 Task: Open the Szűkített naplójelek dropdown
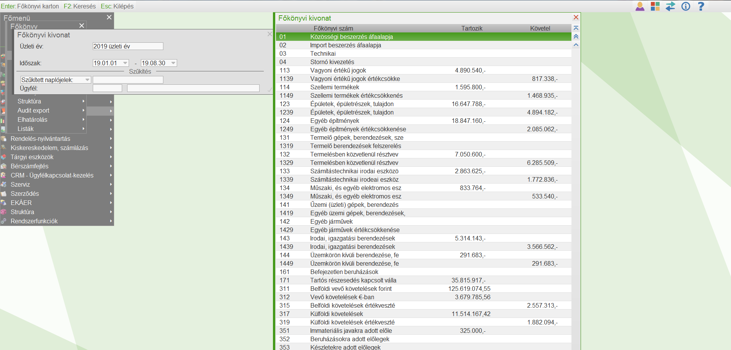pos(87,80)
